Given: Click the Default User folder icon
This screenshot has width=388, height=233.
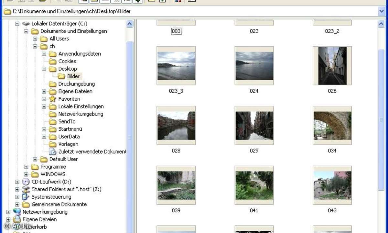Looking at the screenshot, I should [x=43, y=159].
